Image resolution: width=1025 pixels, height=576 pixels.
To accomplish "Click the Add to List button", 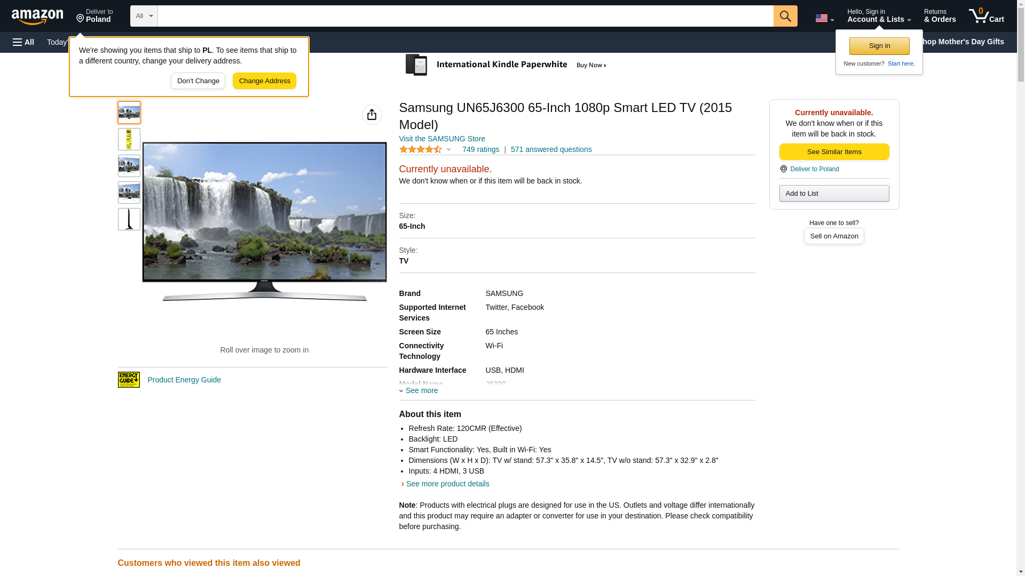I will pyautogui.click(x=833, y=194).
